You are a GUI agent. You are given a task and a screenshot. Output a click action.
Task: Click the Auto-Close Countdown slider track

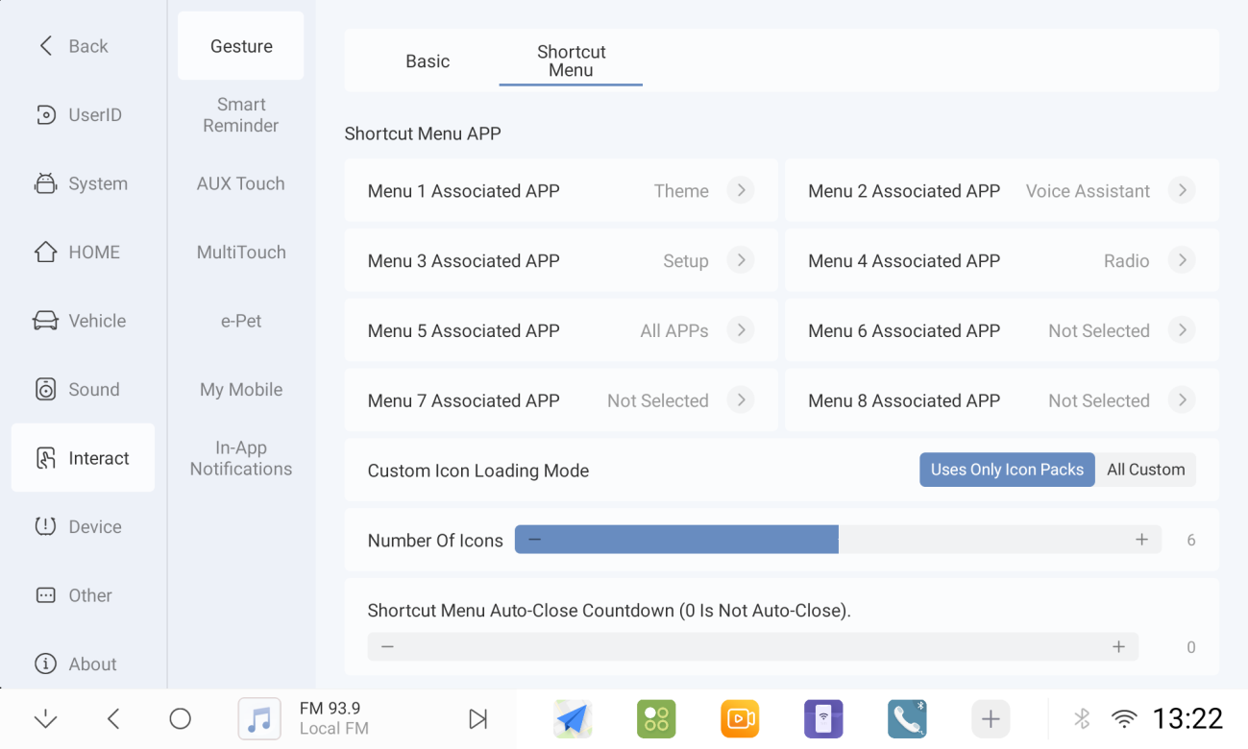[753, 647]
